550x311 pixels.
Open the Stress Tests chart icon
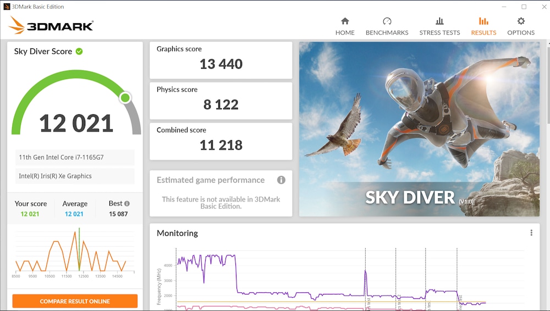439,21
